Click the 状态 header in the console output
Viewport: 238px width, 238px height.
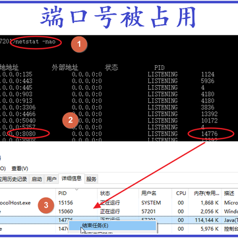[111, 67]
